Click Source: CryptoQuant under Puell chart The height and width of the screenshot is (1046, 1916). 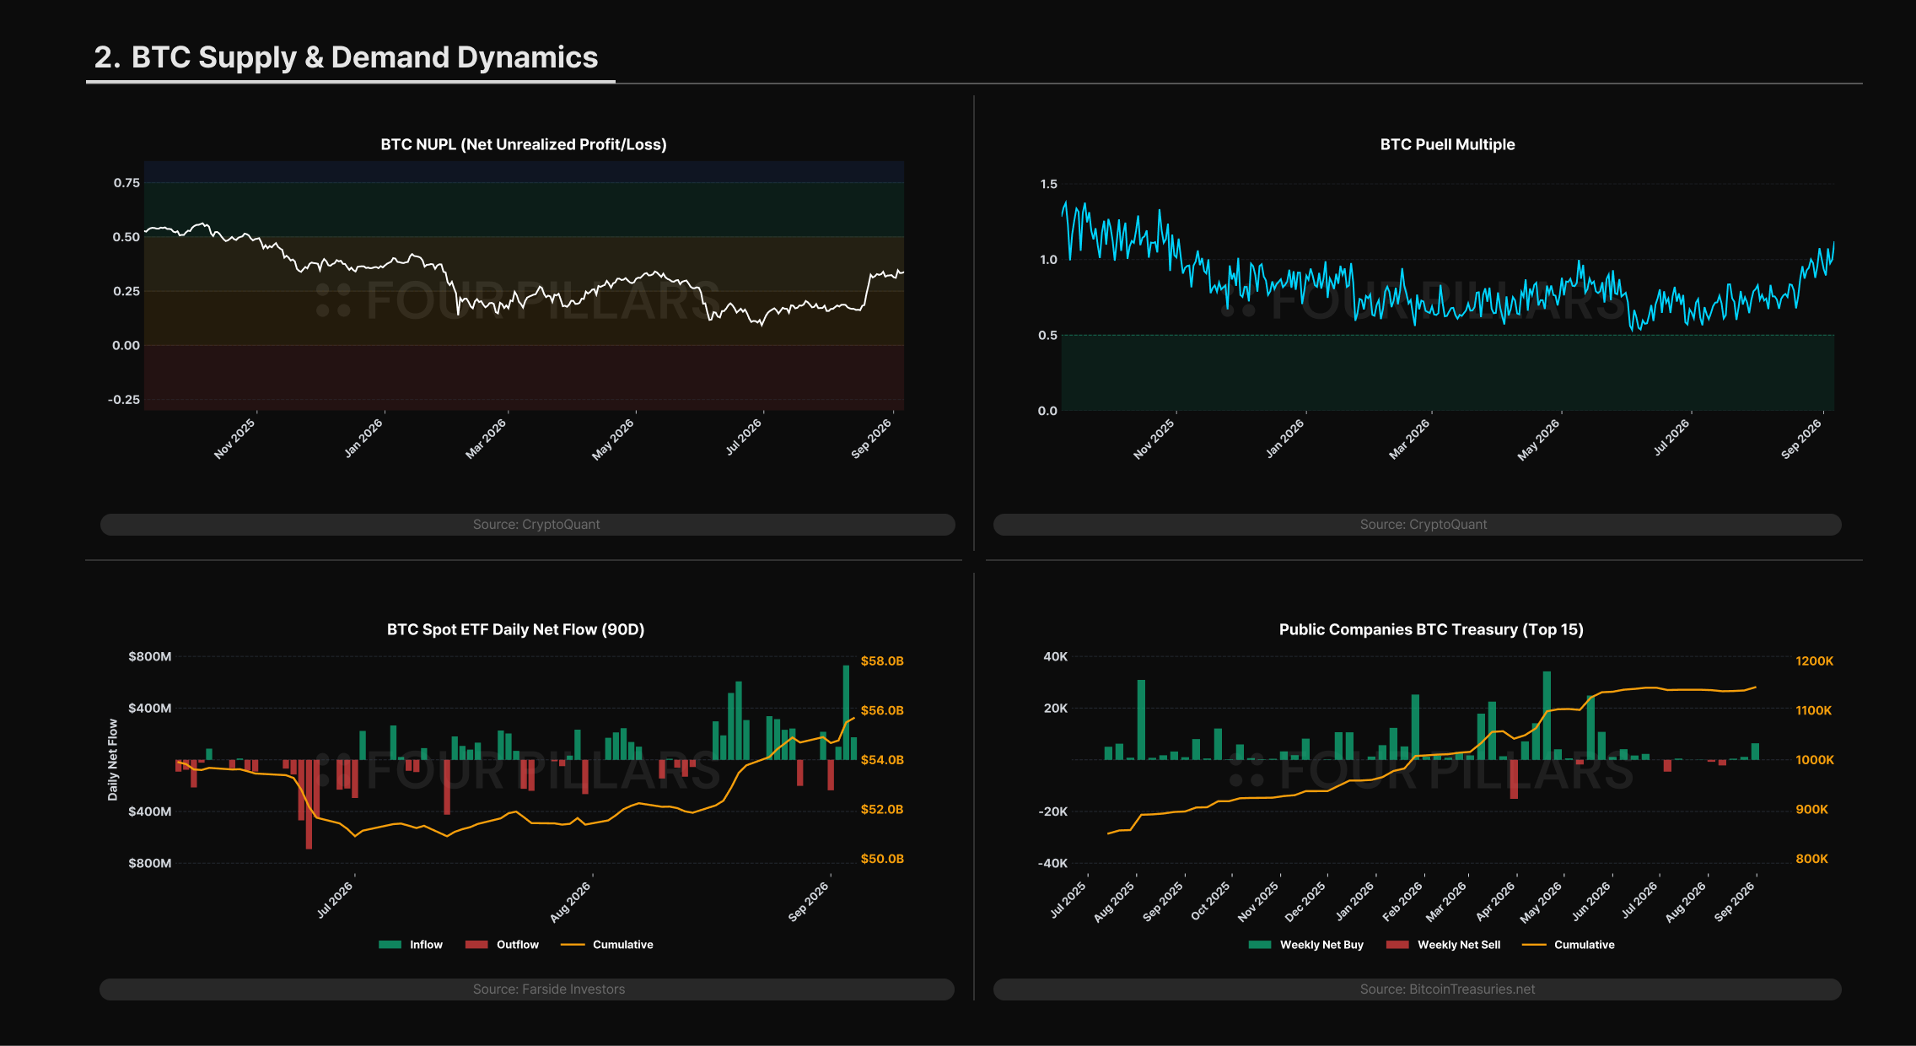point(1418,524)
